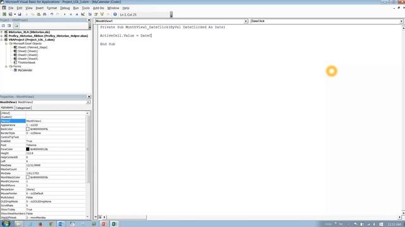Click the MonthBackColor color swatch
This screenshot has width=405, height=227.
tap(28, 177)
